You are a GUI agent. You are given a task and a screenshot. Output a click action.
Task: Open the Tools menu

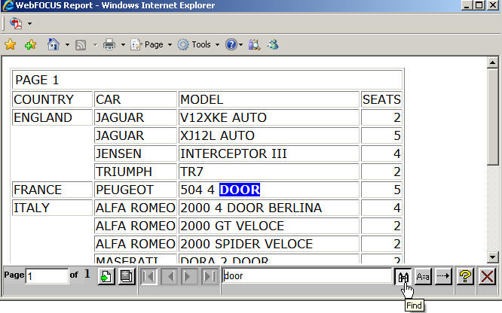[198, 44]
